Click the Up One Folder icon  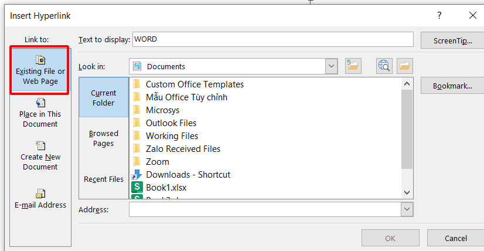(352, 66)
